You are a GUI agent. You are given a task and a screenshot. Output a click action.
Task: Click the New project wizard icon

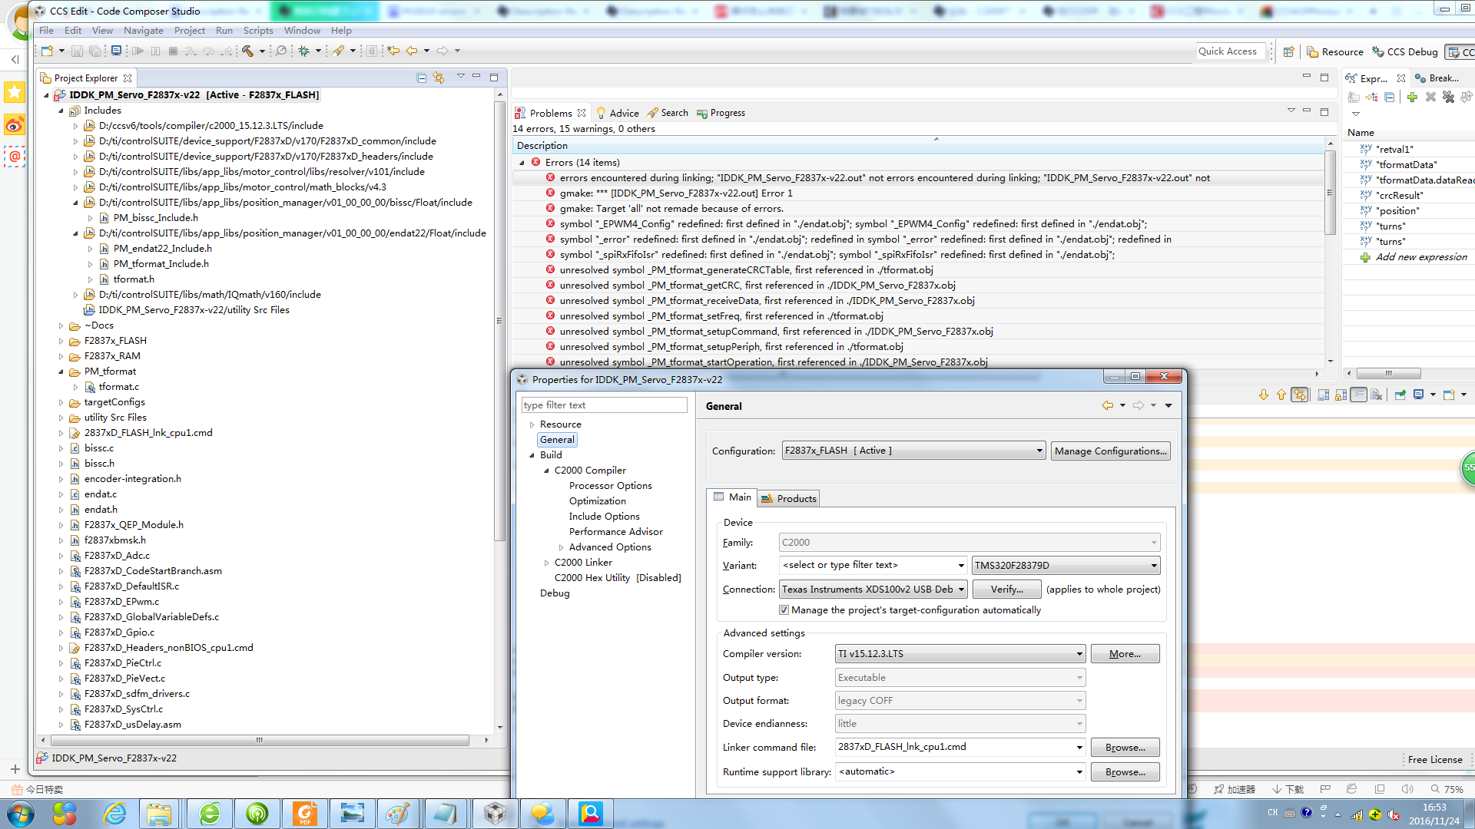point(48,51)
